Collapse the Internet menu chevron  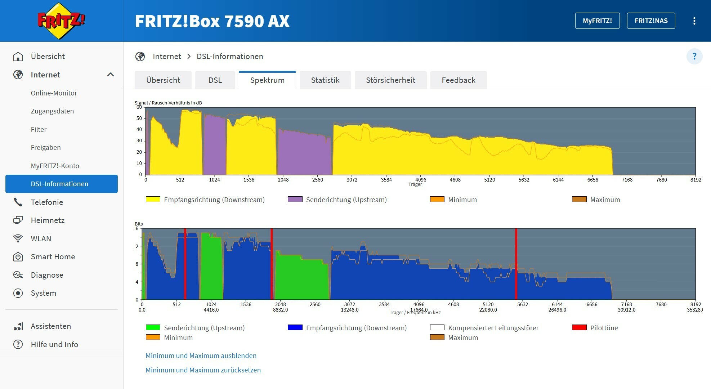(111, 75)
